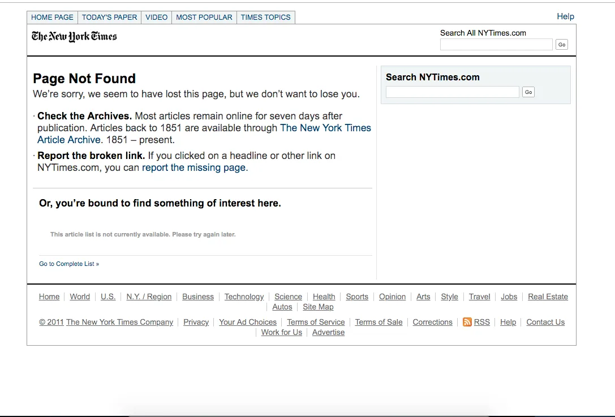The image size is (615, 417).
Task: Click the Page Not Found heading
Action: [x=84, y=79]
